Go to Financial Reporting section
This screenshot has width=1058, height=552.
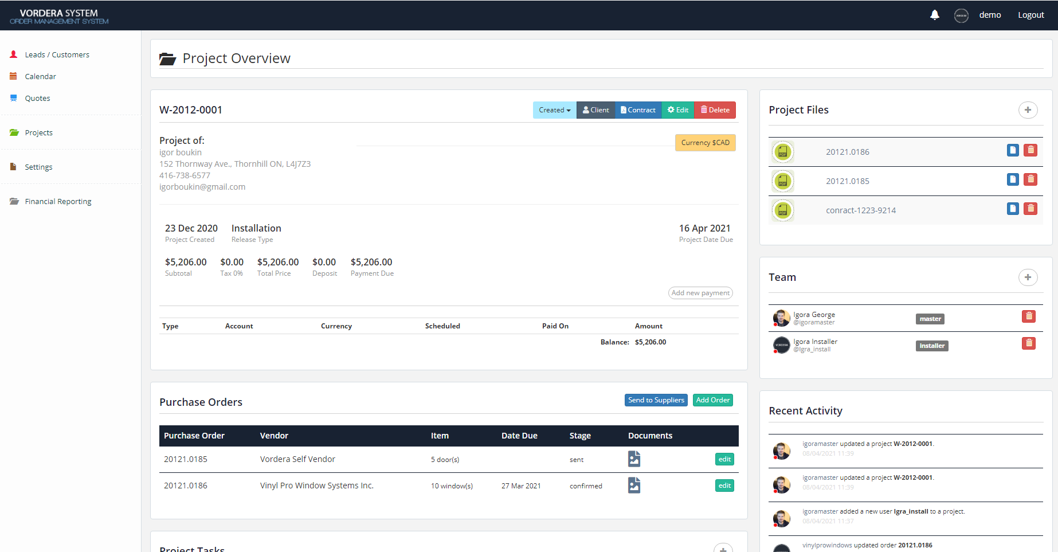tap(58, 202)
